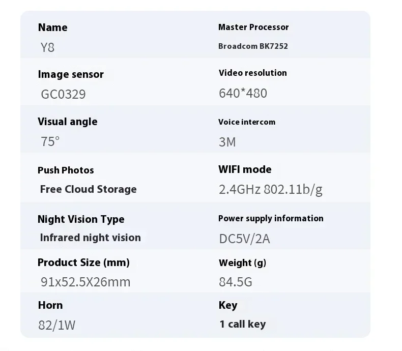This screenshot has height=351, width=402.
Task: Select the GC0329 sensor value
Action: (x=63, y=94)
